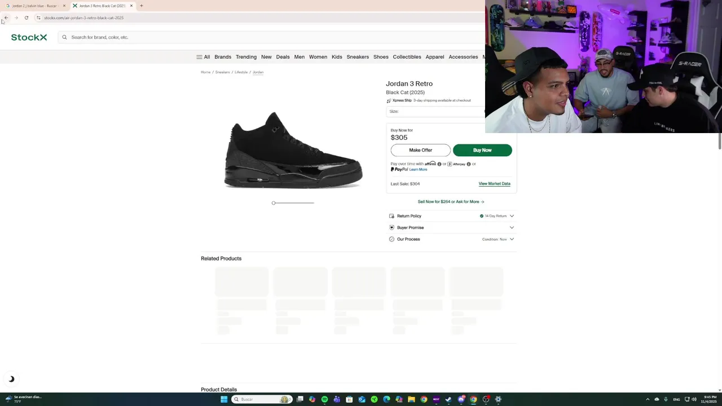Viewport: 722px width, 406px height.
Task: Click the page vertical scrollbar
Action: coord(719,141)
